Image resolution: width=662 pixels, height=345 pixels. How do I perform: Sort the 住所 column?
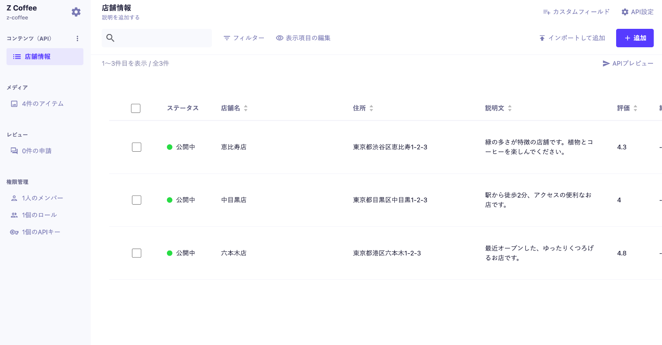point(372,108)
